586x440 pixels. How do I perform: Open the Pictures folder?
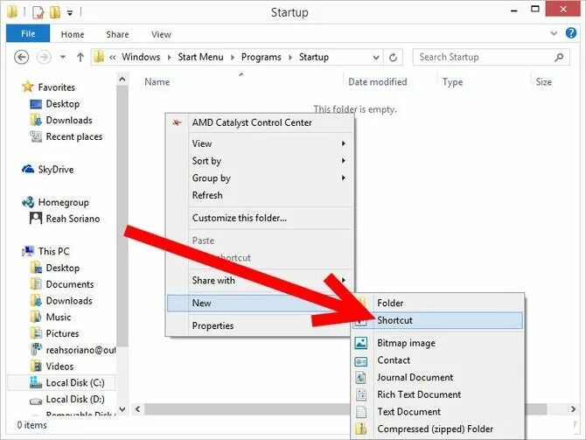click(x=54, y=333)
